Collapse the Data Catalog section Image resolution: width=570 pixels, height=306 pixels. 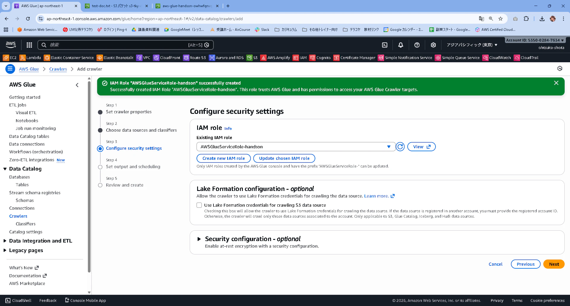click(5, 169)
